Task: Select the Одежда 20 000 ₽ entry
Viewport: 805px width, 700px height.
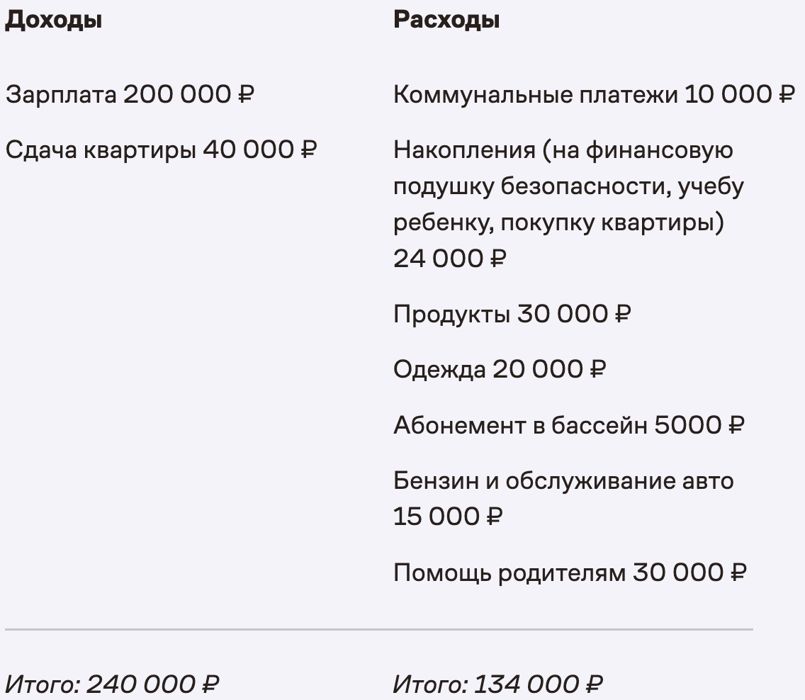Action: point(500,369)
